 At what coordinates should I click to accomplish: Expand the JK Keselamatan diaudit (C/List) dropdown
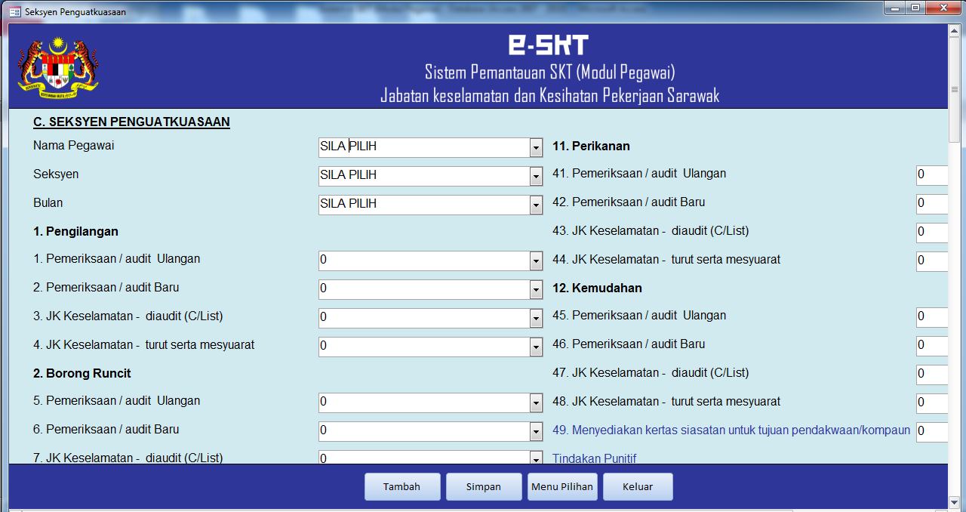[535, 318]
